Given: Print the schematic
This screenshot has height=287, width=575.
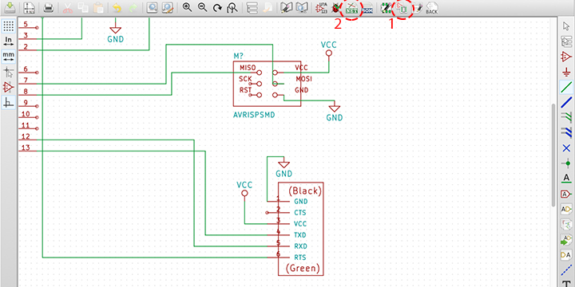Looking at the screenshot, I should (x=49, y=7).
